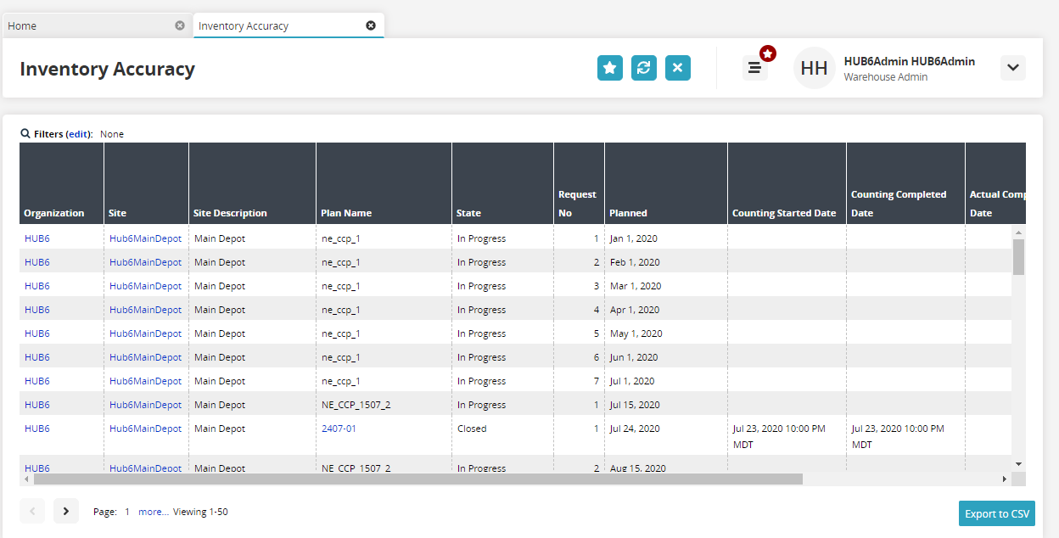
Task: Click the star favorite icon button
Action: tap(609, 68)
